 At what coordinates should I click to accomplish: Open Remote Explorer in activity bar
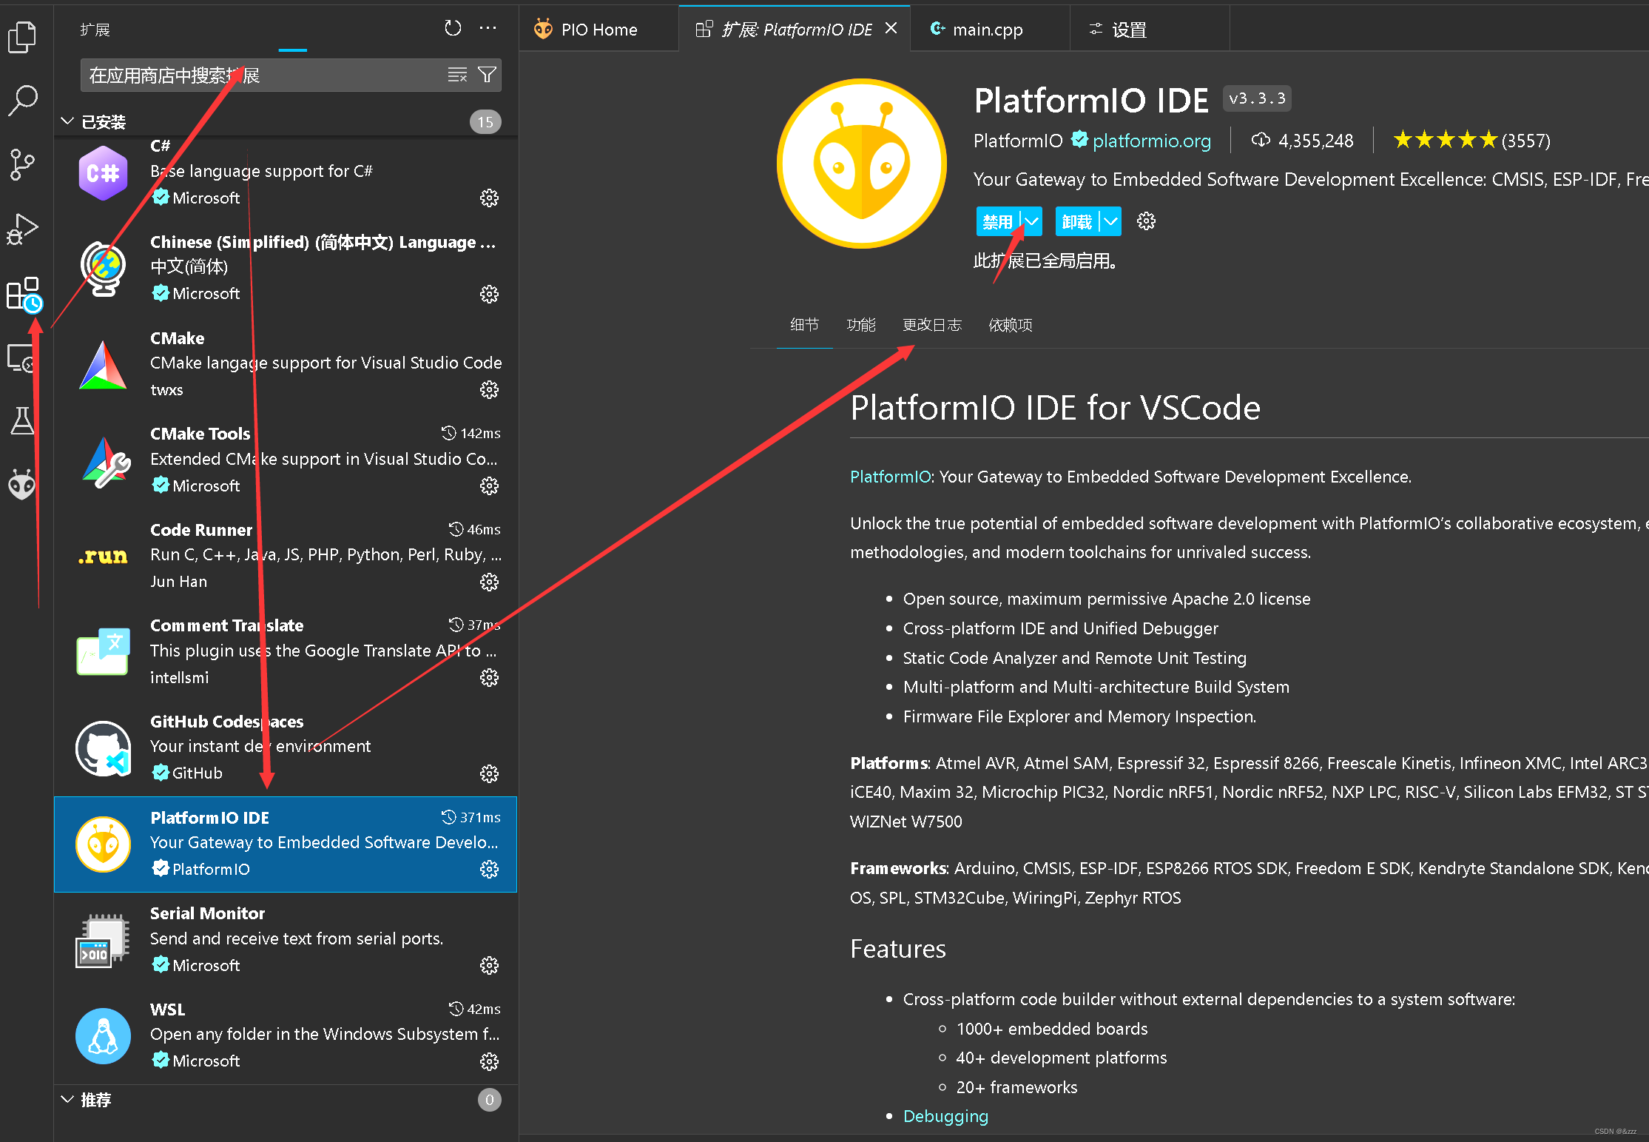pyautogui.click(x=22, y=359)
